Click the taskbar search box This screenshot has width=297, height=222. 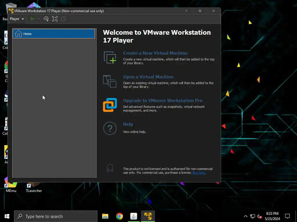(x=56, y=216)
